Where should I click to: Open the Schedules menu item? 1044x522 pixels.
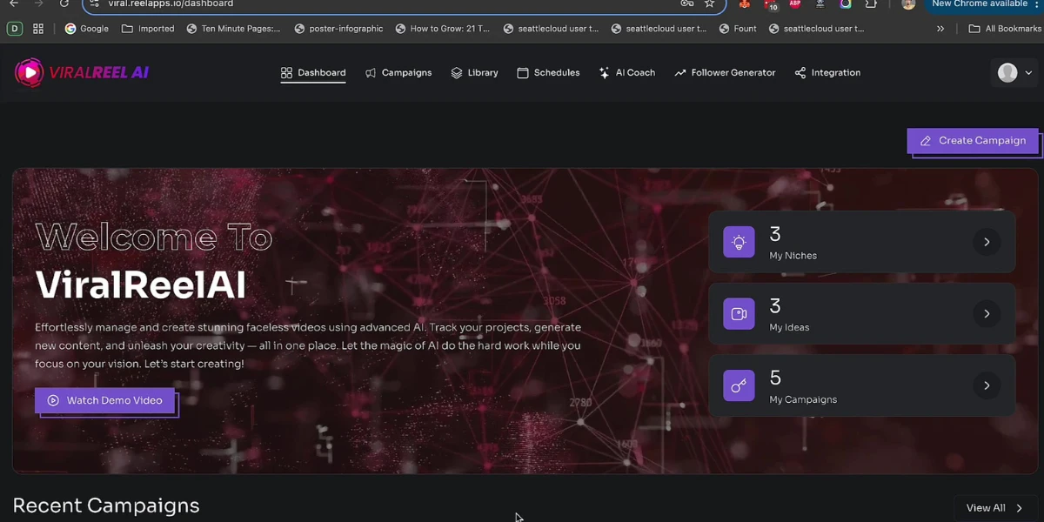coord(548,73)
